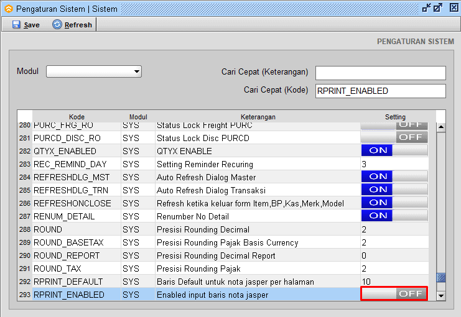Select the ROUND_TAX code cell
Image resolution: width=461 pixels, height=317 pixels.
pos(77,269)
